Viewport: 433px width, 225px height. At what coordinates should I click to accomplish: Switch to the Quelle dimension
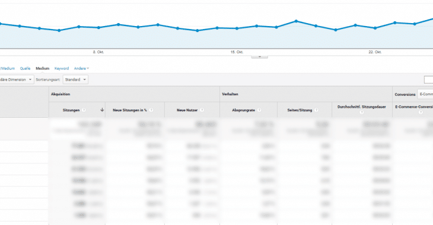coord(25,68)
